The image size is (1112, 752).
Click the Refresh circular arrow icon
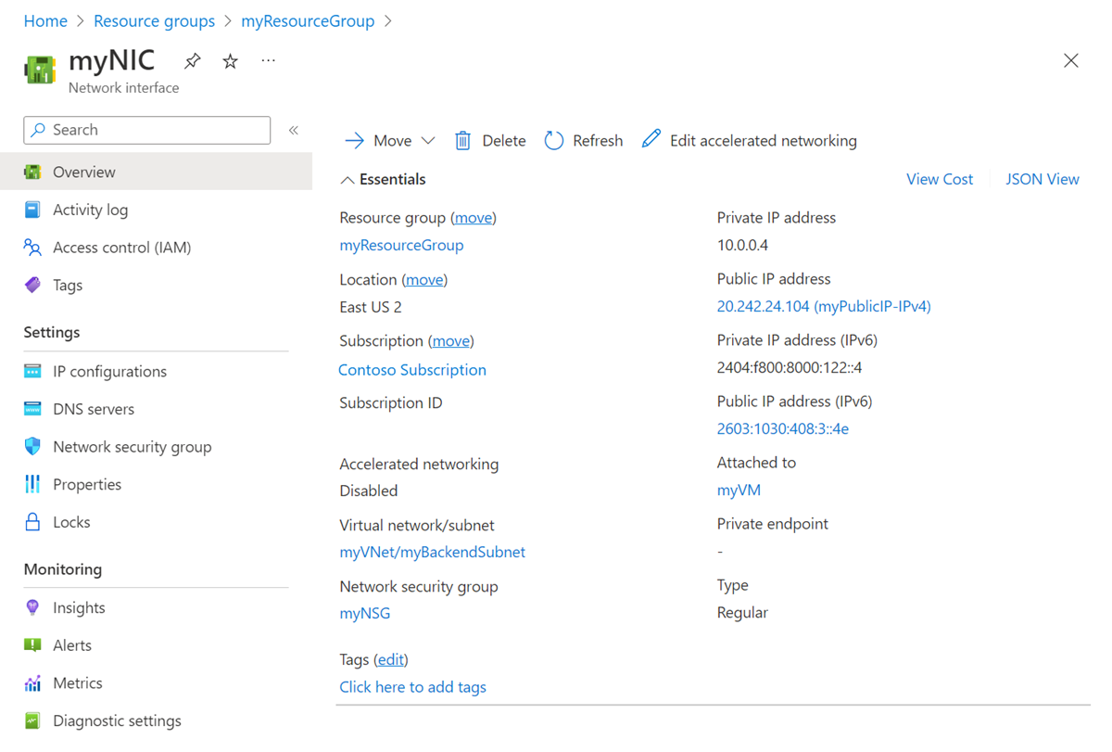point(554,141)
